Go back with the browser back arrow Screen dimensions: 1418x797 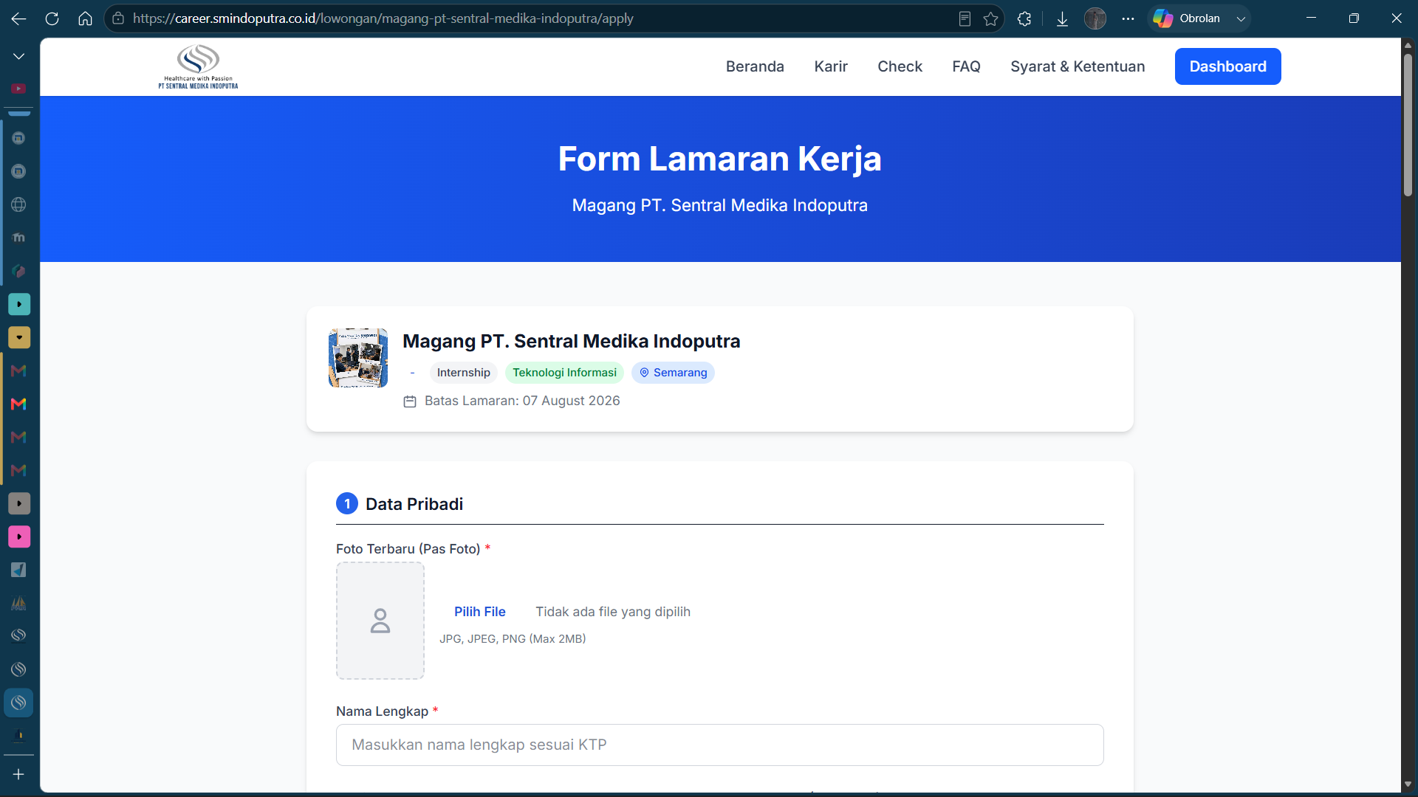coord(18,18)
